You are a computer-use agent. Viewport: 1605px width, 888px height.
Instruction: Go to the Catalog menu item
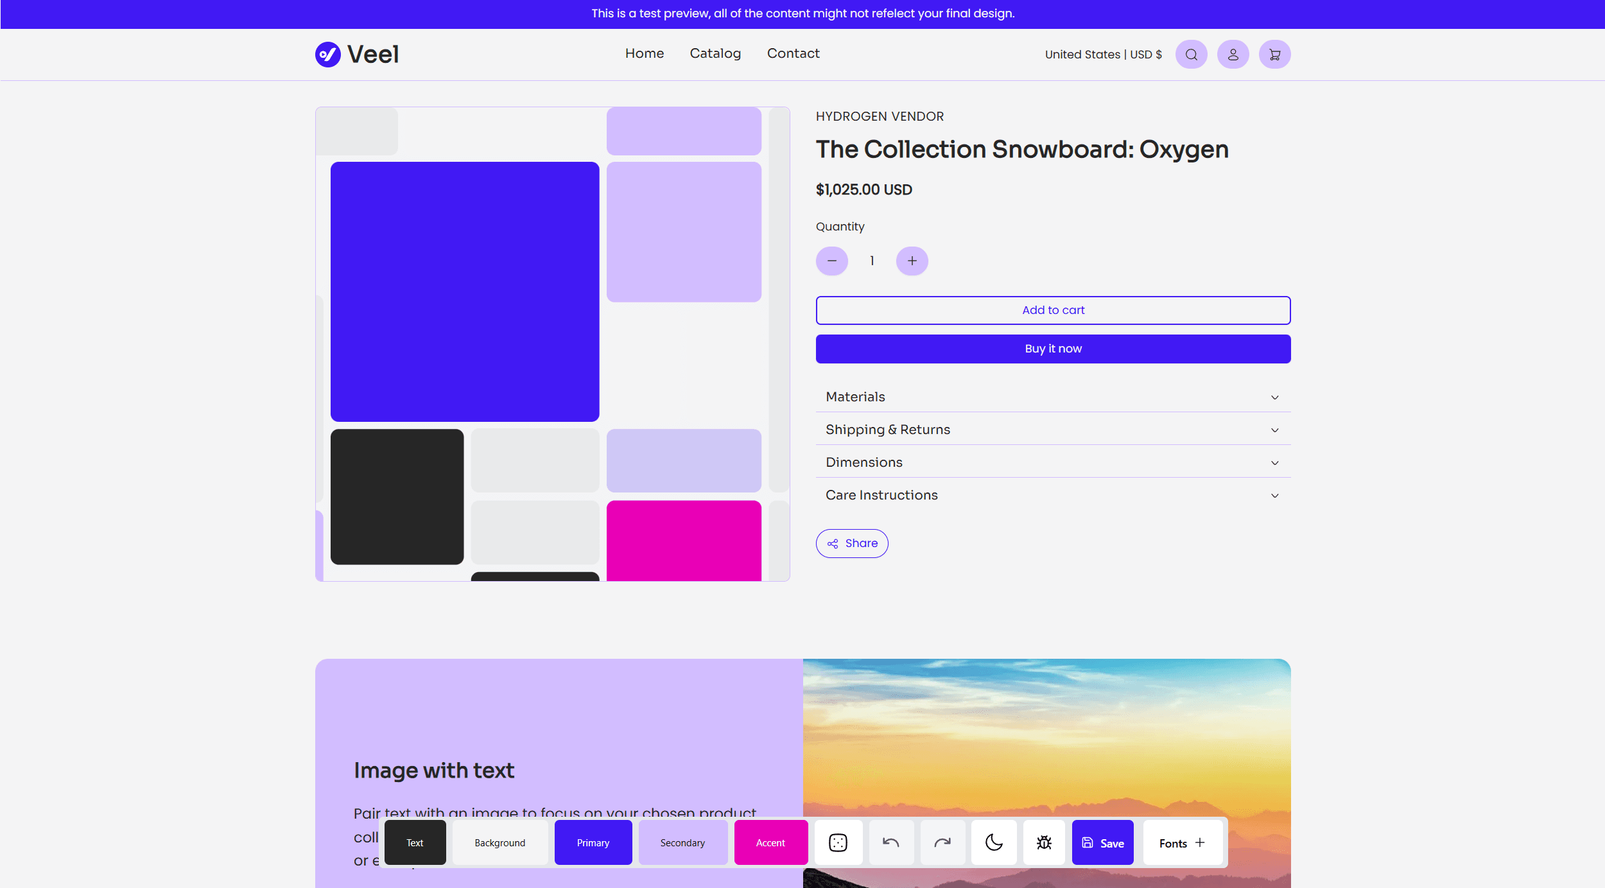[715, 53]
